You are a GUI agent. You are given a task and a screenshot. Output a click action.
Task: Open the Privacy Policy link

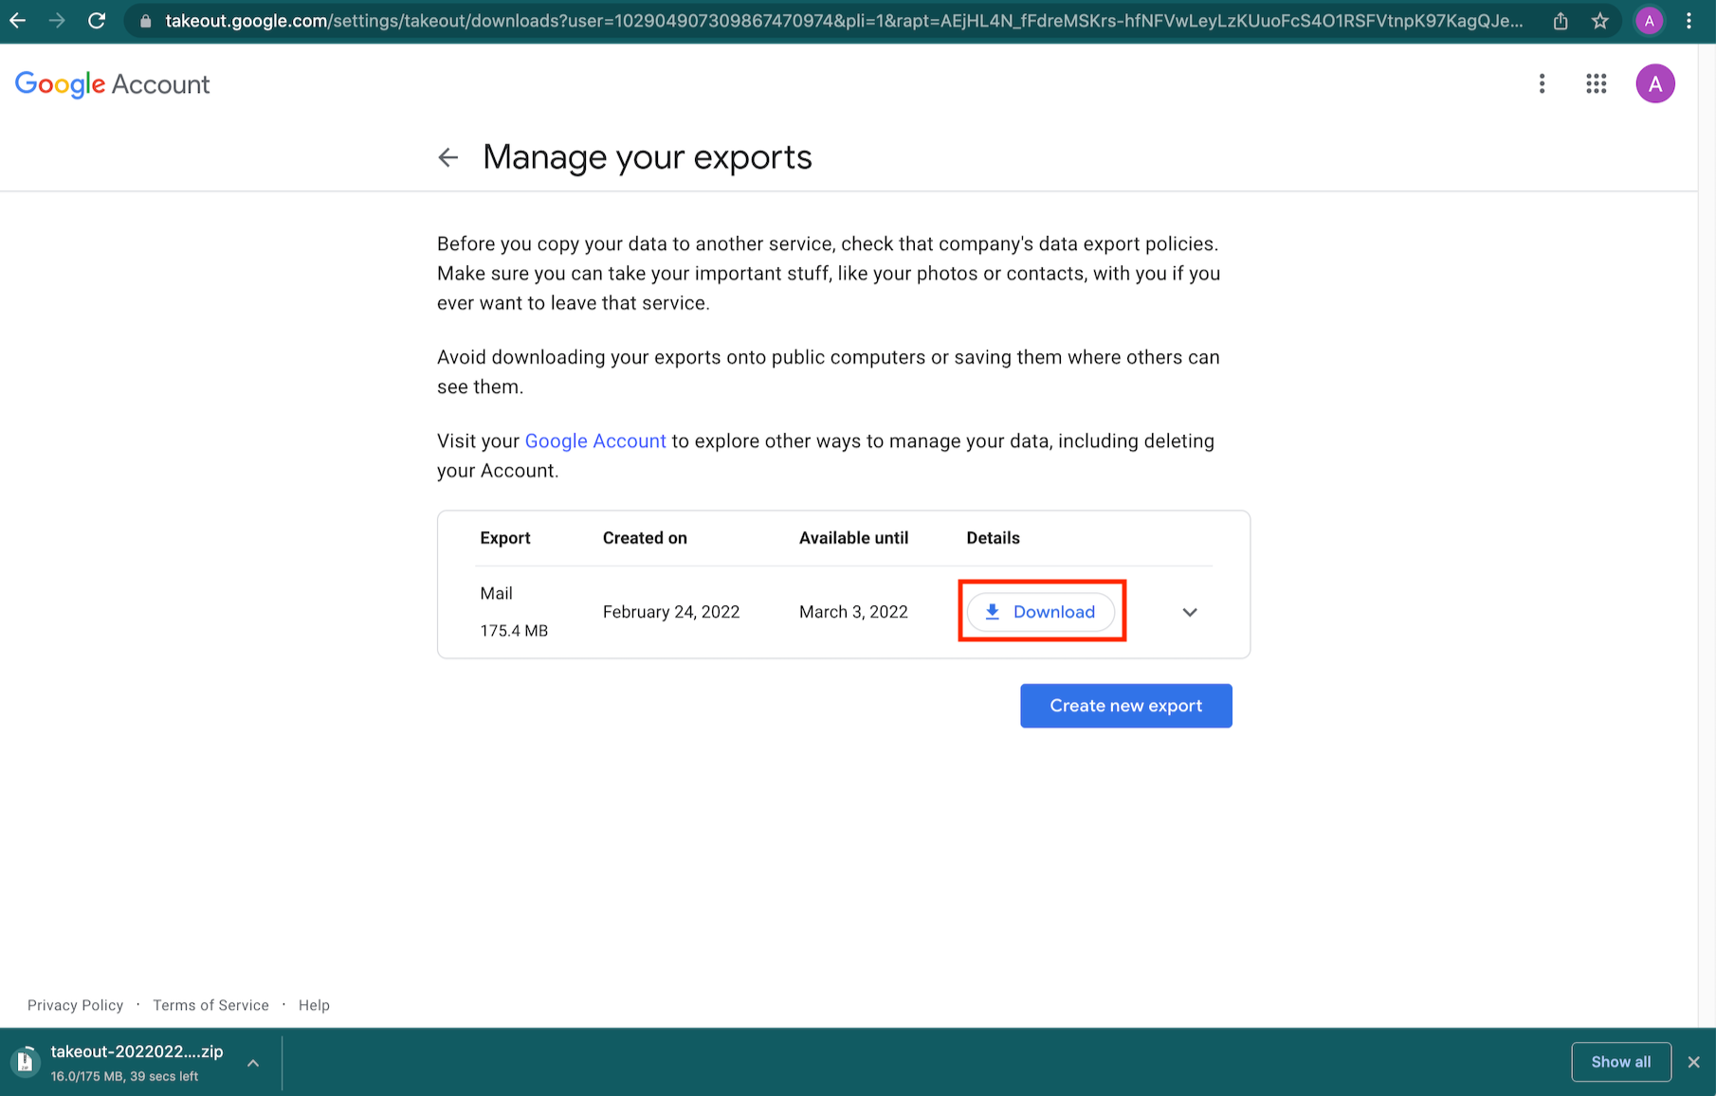(x=75, y=1005)
